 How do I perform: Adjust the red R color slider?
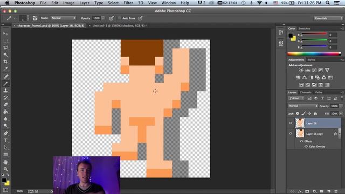click(314, 34)
